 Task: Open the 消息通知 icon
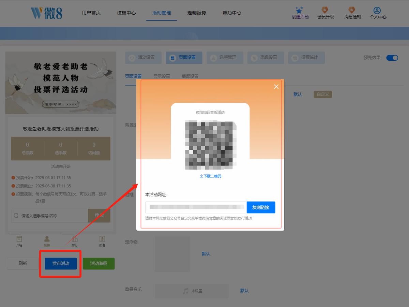coord(352,10)
